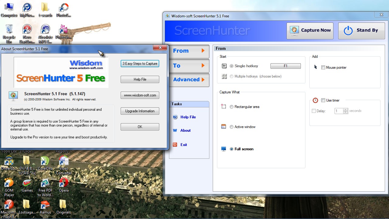Image resolution: width=389 pixels, height=219 pixels.
Task: Open Nero StartSmart desktop icon
Action: click(27, 33)
